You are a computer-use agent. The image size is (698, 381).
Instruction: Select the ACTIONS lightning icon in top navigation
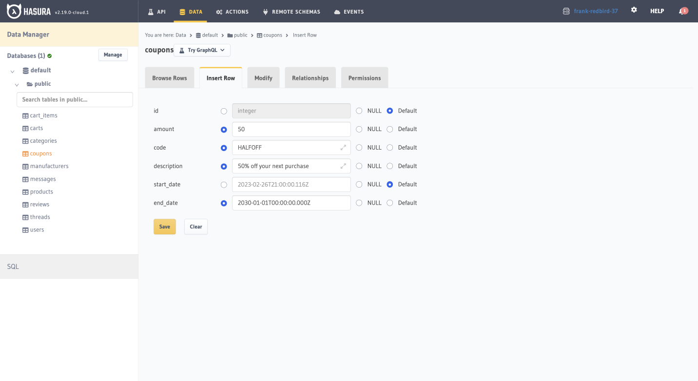pyautogui.click(x=219, y=11)
